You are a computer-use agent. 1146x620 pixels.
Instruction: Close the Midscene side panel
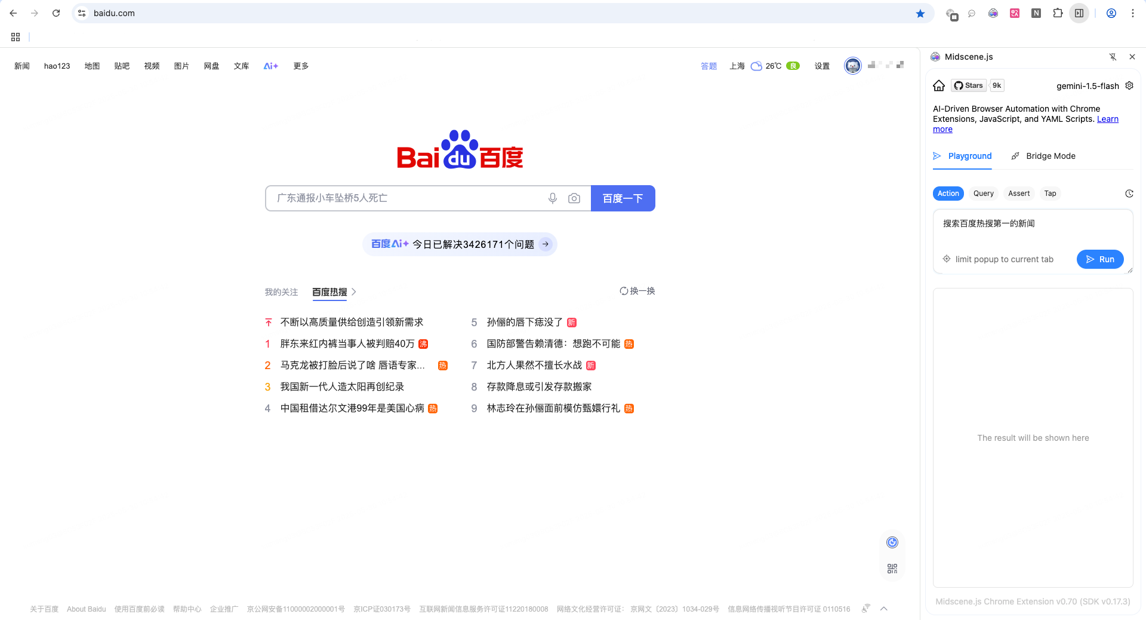pyautogui.click(x=1132, y=57)
